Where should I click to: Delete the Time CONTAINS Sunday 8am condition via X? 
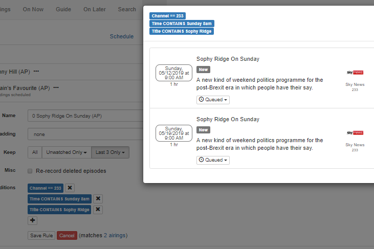[98, 199]
